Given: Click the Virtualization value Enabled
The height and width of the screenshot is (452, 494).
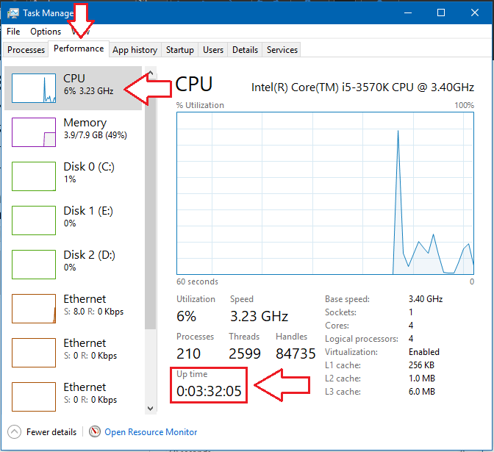Looking at the screenshot, I should coord(424,352).
